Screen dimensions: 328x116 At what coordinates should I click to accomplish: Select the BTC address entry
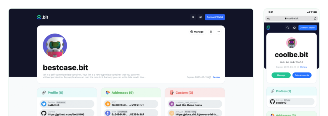pos(131,104)
